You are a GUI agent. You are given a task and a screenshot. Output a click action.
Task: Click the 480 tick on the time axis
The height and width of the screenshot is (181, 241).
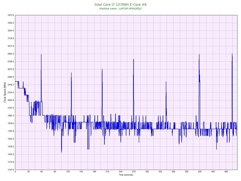[226, 172]
